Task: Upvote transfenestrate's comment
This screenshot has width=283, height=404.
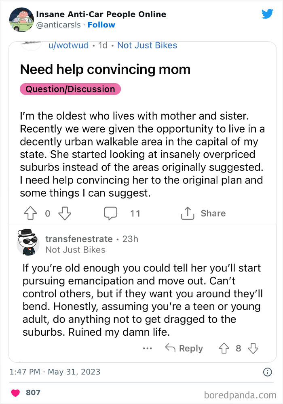Action: point(224,348)
